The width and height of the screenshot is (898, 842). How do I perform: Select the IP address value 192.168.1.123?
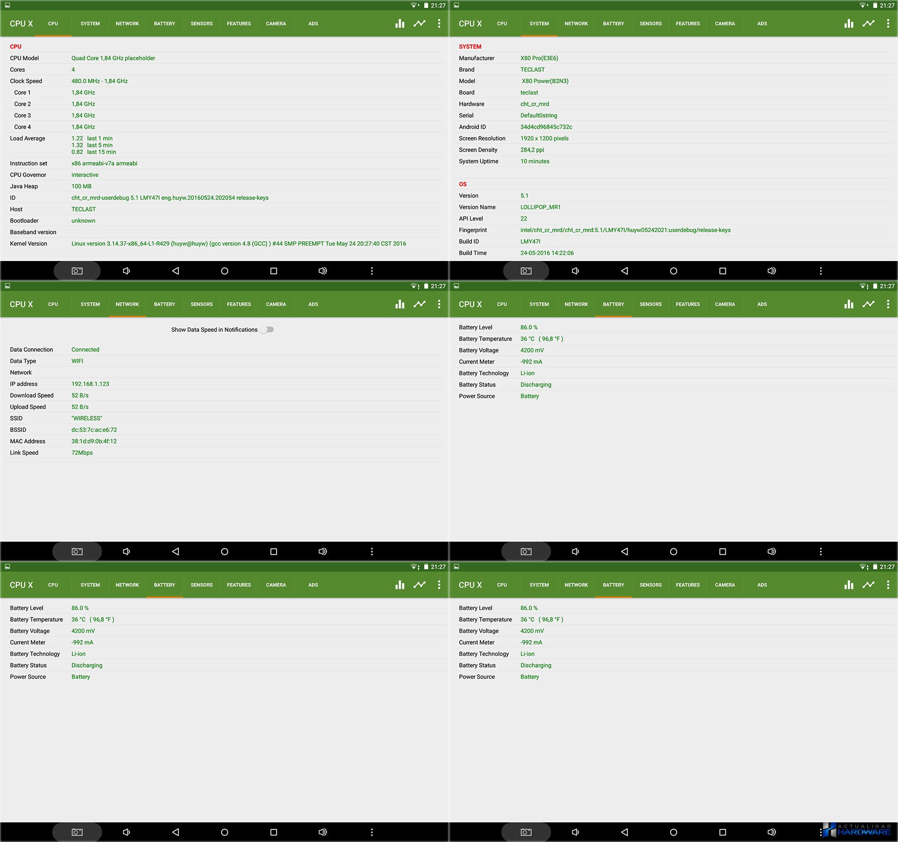pos(90,384)
